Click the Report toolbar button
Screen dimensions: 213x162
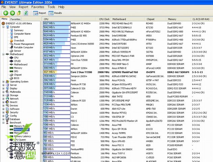[x=39, y=13]
